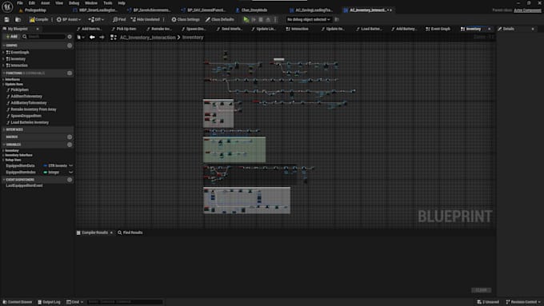Start play with the green Play icon
The height and width of the screenshot is (306, 544).
point(246,19)
